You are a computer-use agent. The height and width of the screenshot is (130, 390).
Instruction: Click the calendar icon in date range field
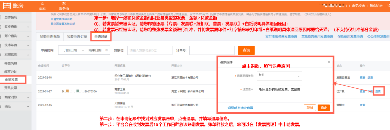coord(106,50)
